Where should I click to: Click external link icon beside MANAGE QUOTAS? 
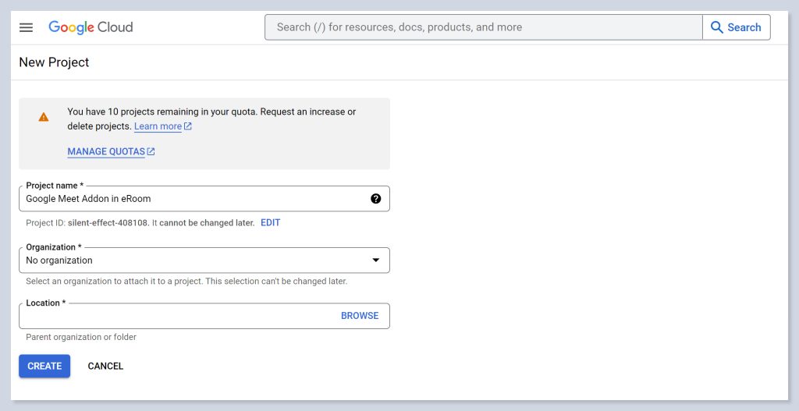point(151,152)
